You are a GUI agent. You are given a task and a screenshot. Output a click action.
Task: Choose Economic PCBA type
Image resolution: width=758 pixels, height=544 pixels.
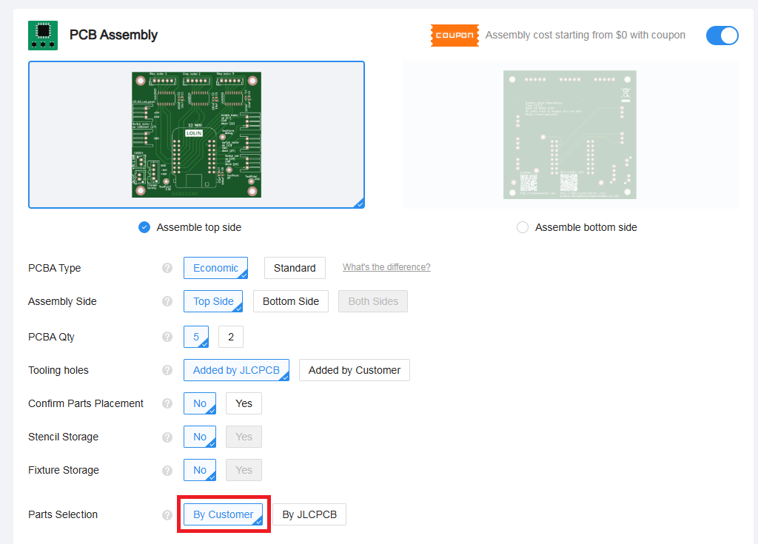tap(215, 268)
